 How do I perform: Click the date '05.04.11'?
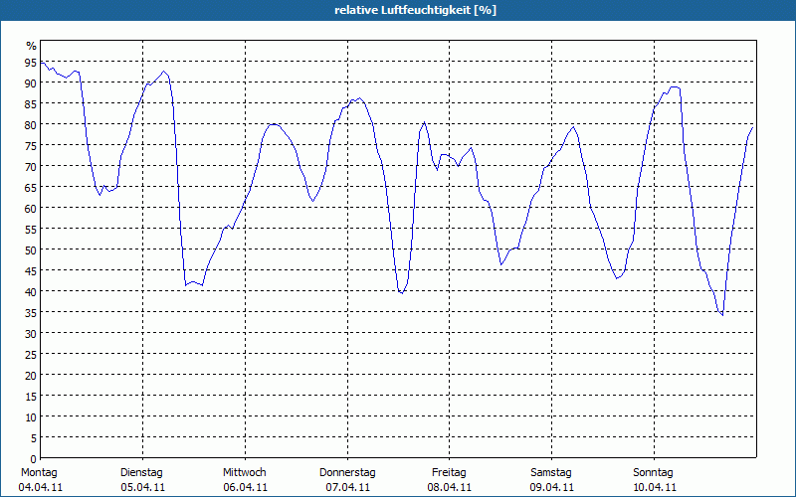142,487
